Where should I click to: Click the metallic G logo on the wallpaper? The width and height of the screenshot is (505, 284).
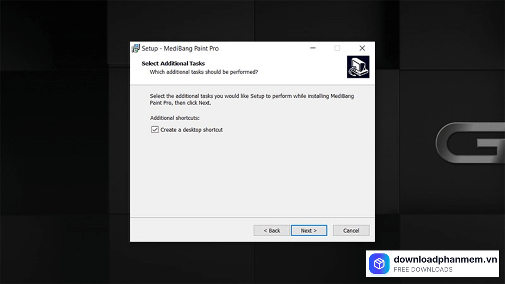coord(470,143)
